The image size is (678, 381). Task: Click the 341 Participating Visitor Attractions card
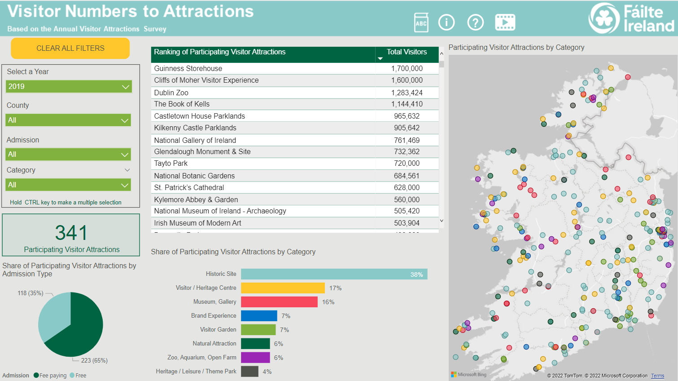click(71, 235)
